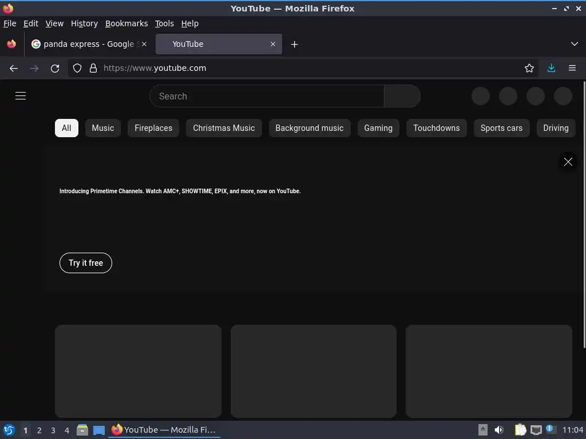This screenshot has height=439, width=586.
Task: Click the browser forward arrow
Action: (x=34, y=69)
